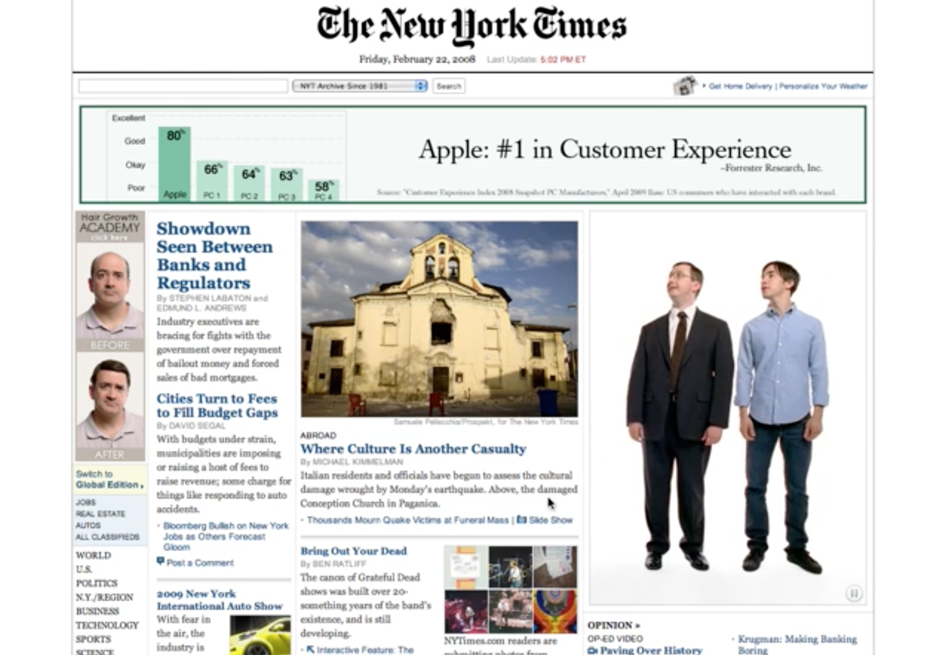946x655 pixels.
Task: Focus the search text field
Action: pos(183,86)
